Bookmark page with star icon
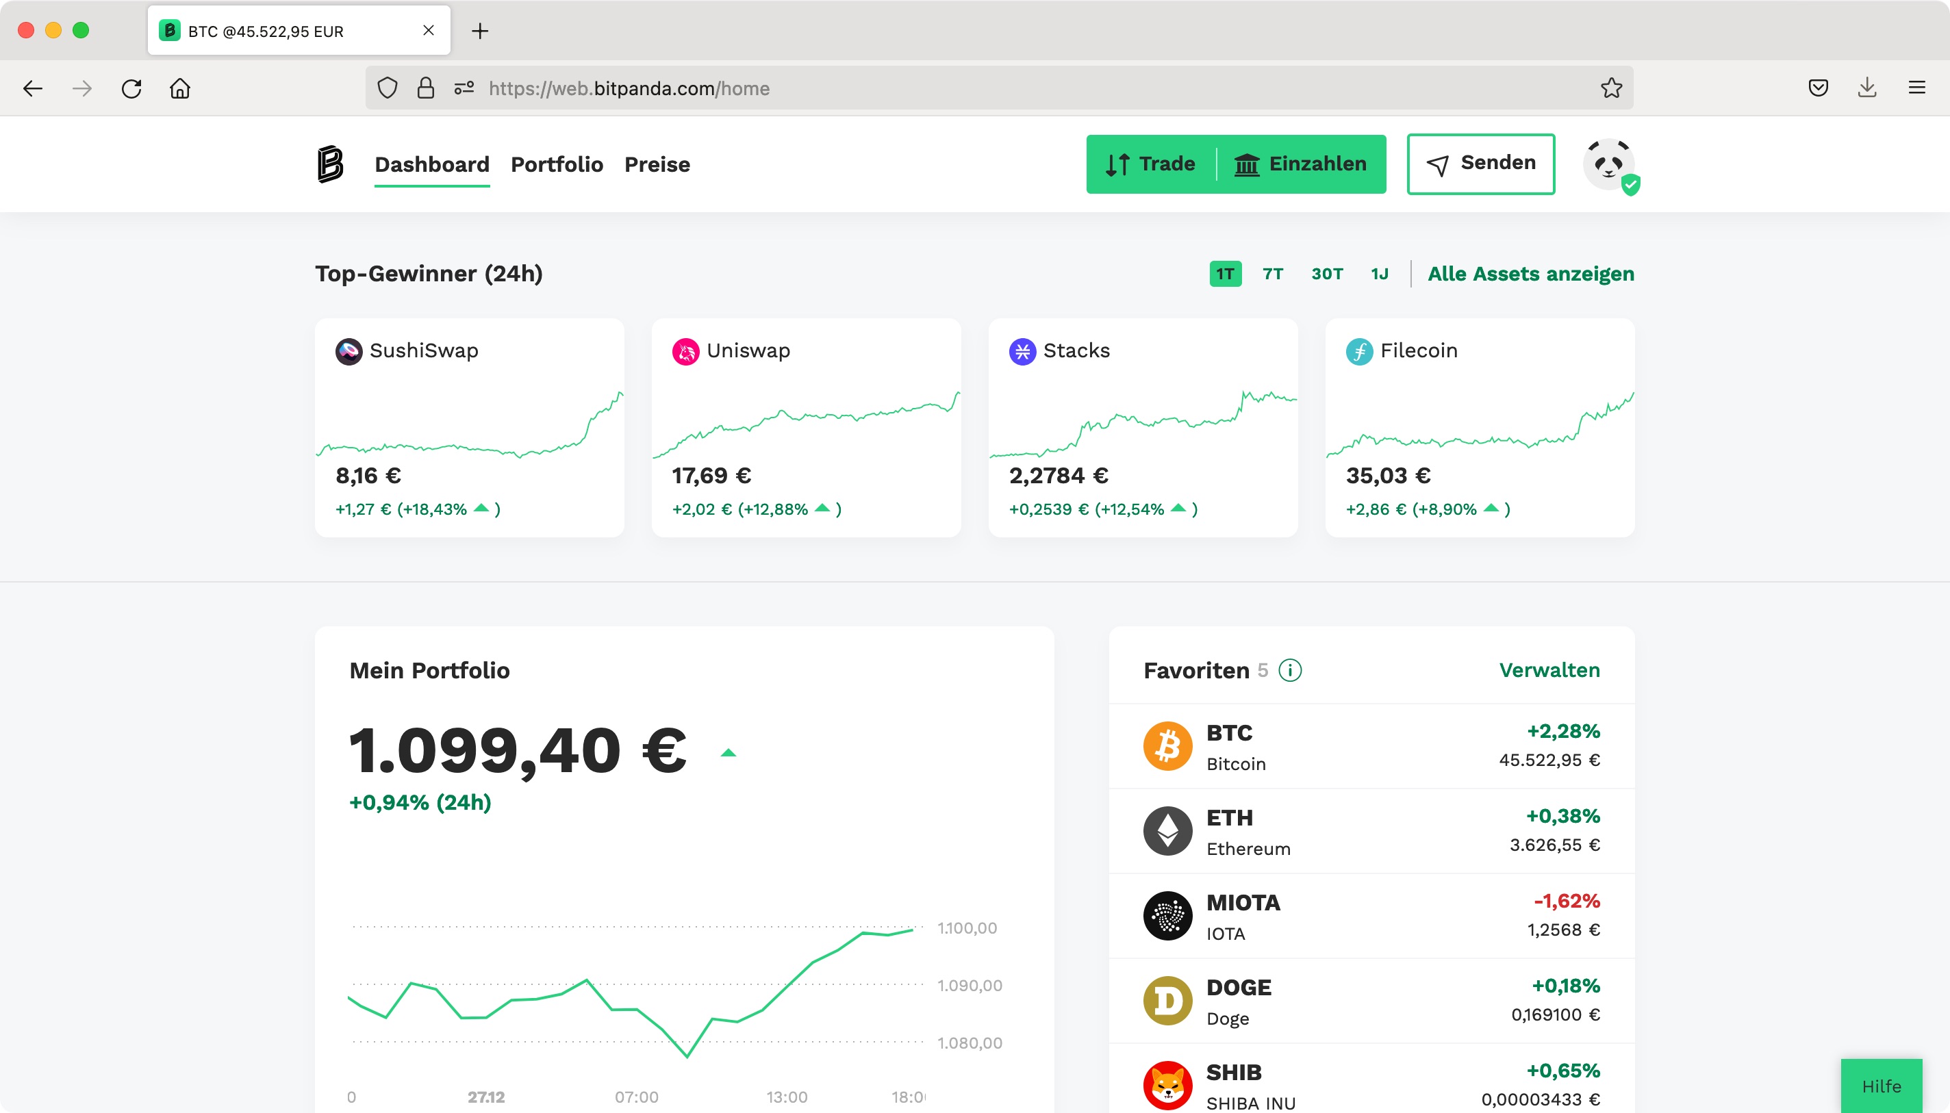 pyautogui.click(x=1610, y=88)
